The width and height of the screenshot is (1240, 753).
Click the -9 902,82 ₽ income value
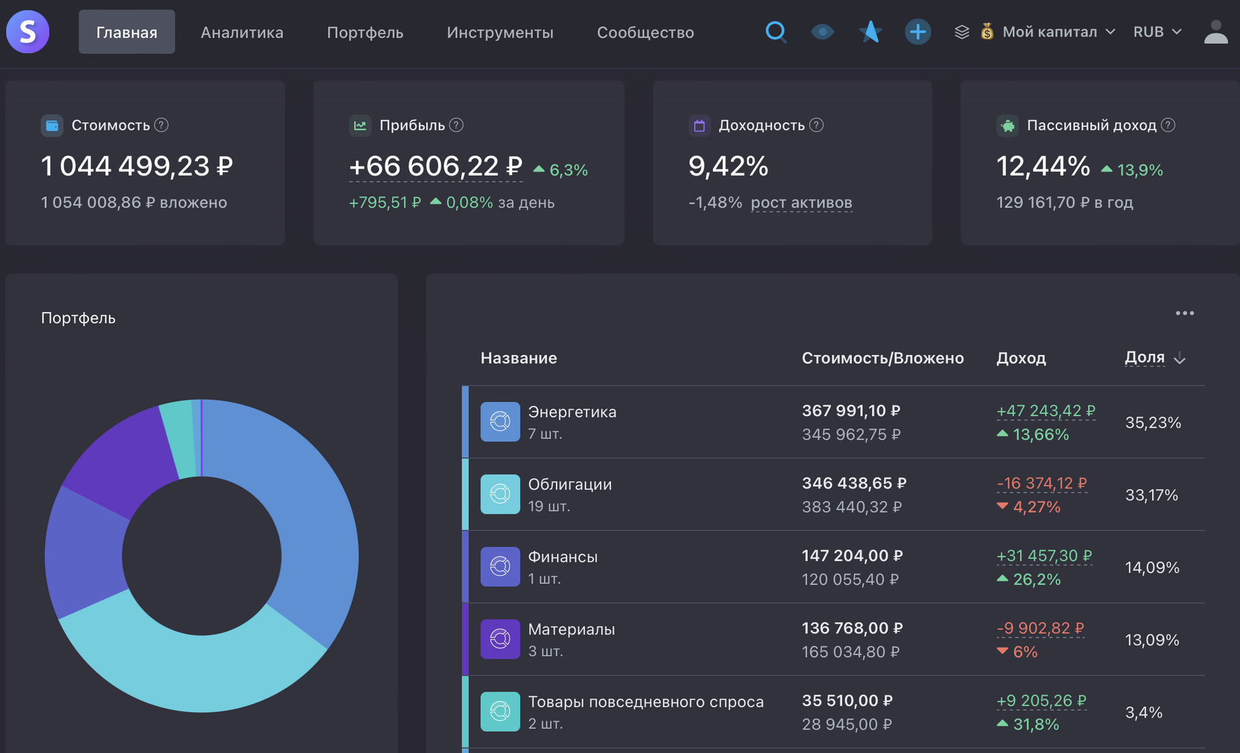click(x=1040, y=628)
